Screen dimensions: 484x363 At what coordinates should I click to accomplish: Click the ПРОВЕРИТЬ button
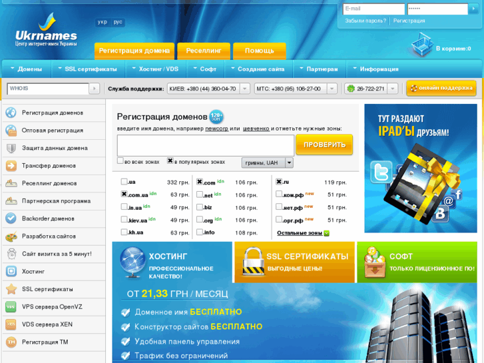pyautogui.click(x=324, y=145)
